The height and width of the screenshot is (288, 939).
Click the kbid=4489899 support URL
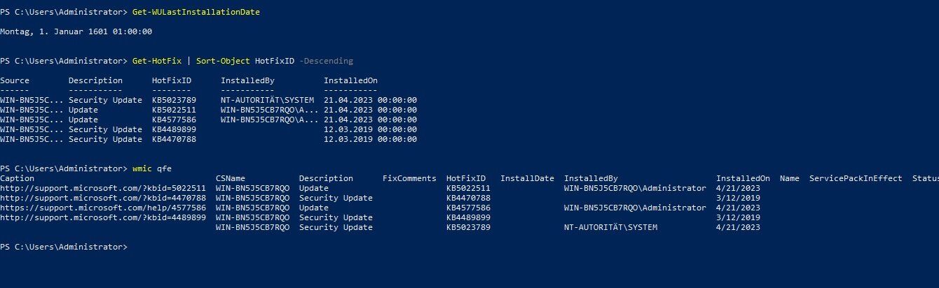pos(103,217)
